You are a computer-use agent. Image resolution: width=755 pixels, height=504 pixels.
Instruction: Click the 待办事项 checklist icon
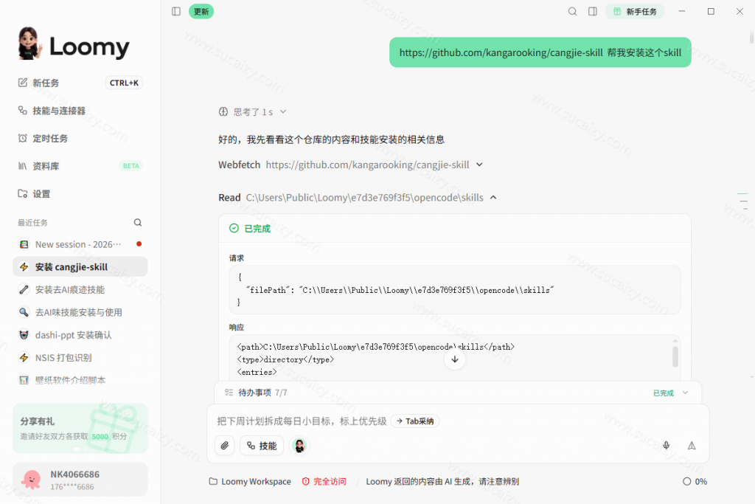click(229, 393)
